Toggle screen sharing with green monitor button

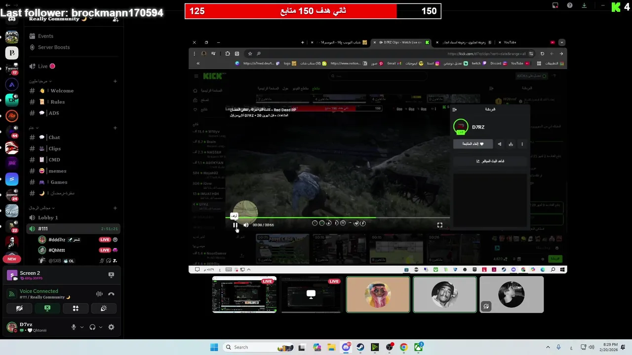click(x=47, y=308)
